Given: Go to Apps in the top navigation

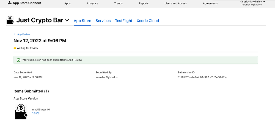Looking at the screenshot, I should (67, 4).
